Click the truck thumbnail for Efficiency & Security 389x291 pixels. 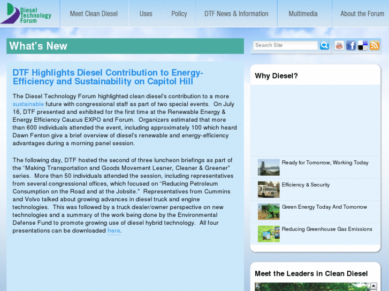269,190
